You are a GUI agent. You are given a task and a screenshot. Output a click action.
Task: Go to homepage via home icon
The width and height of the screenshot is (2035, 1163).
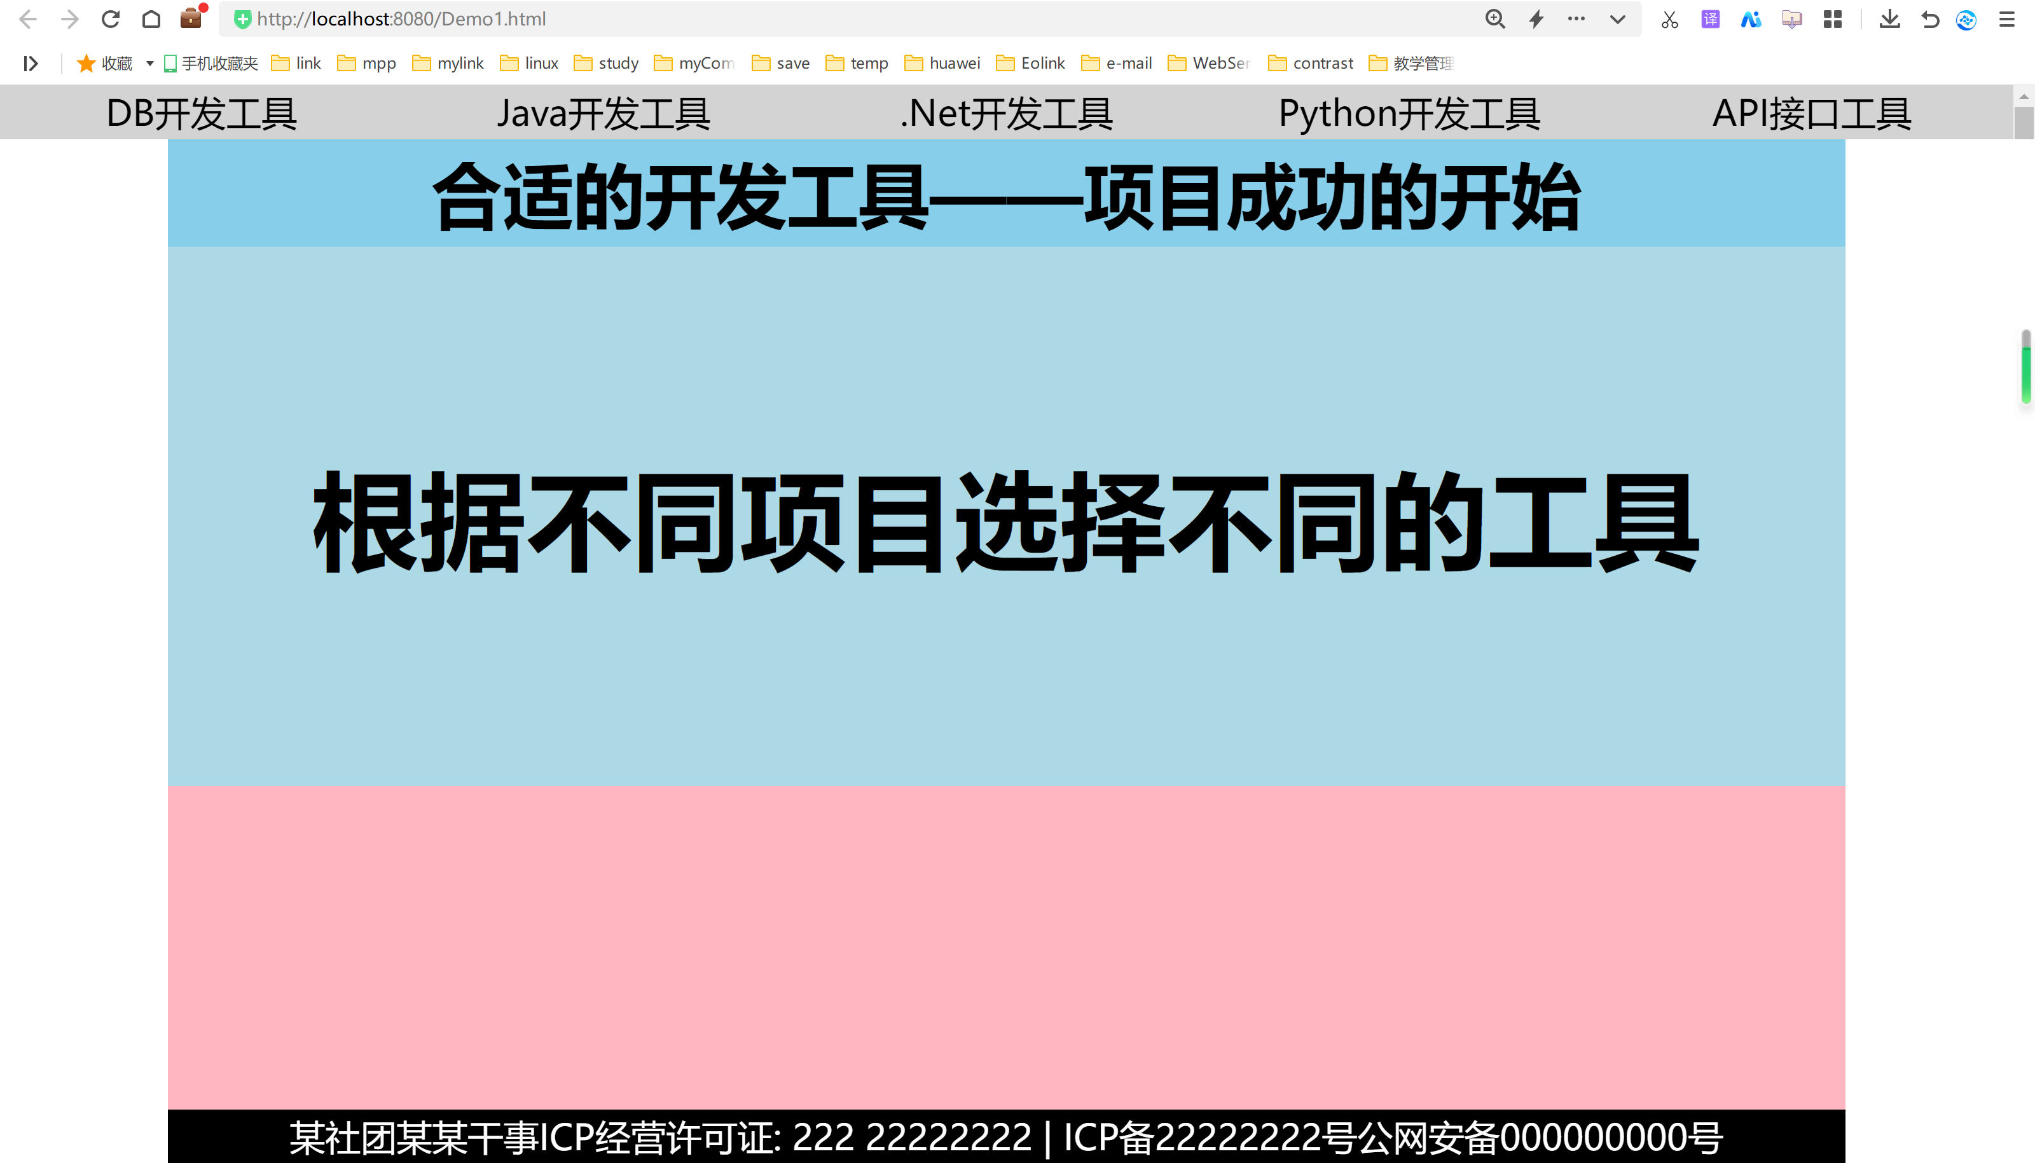coord(151,18)
